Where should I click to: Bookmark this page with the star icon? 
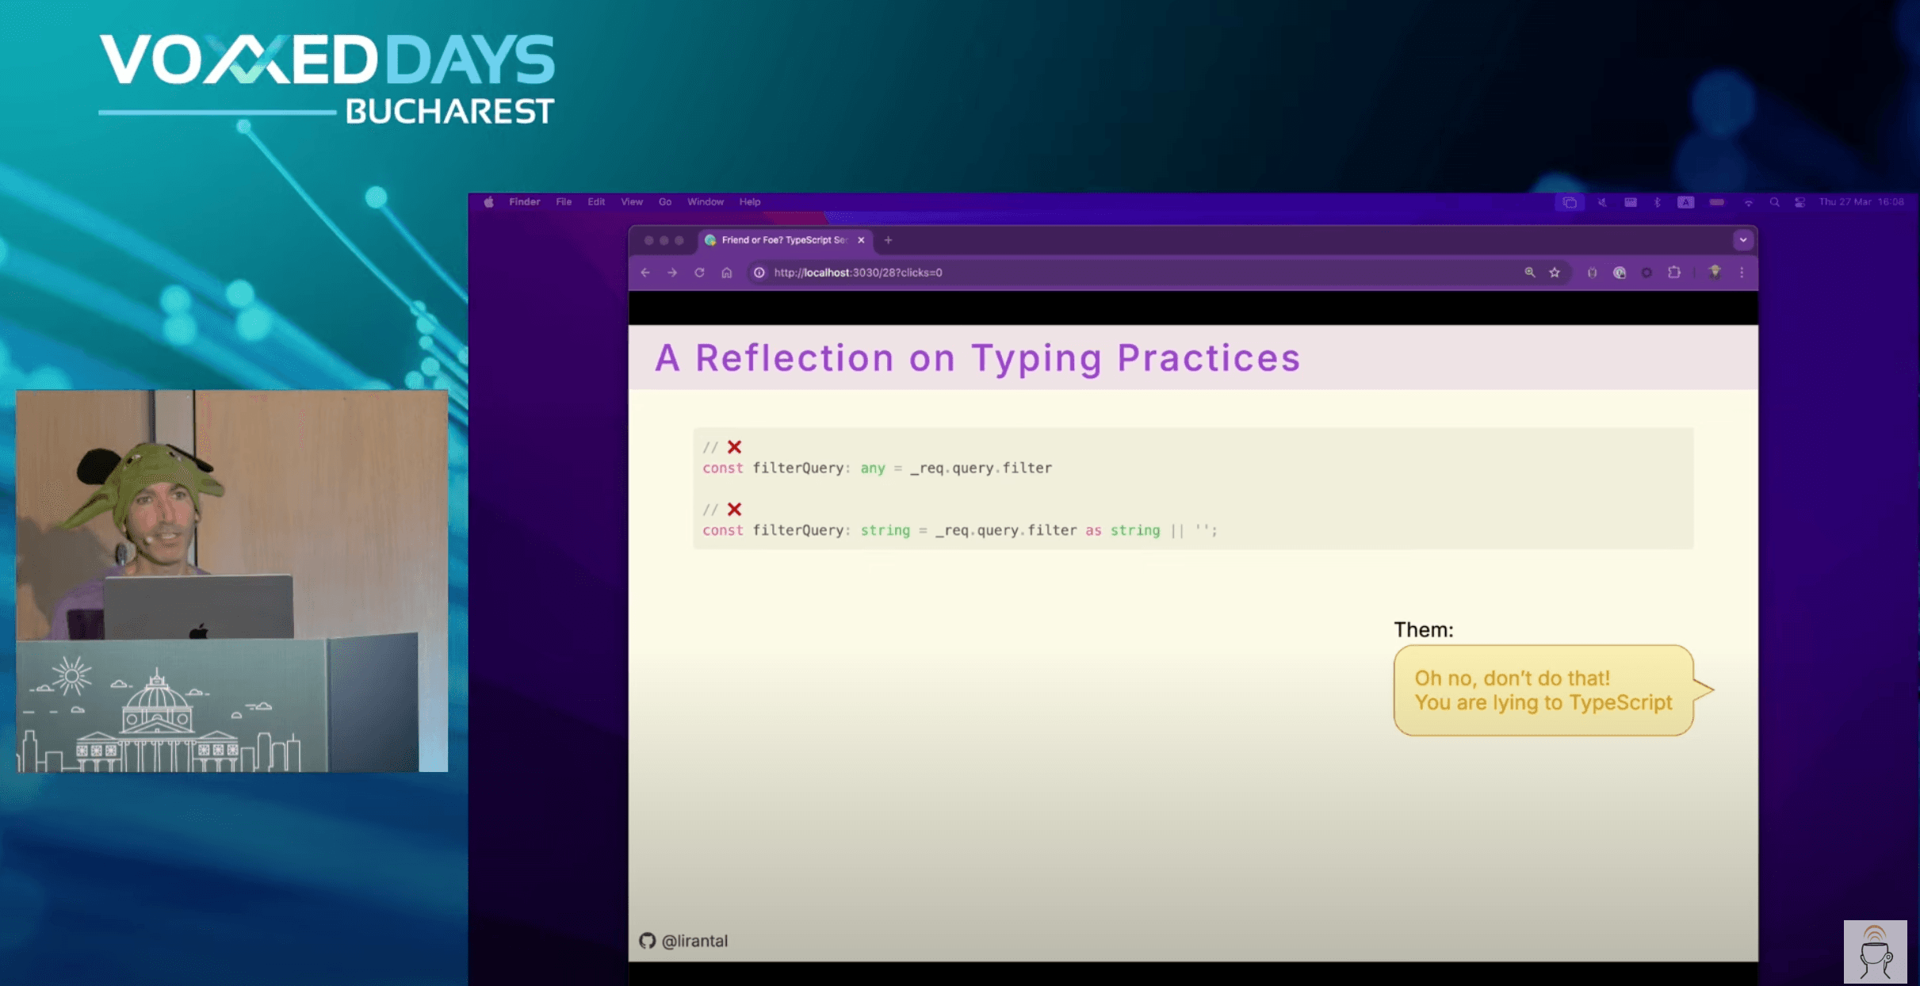pyautogui.click(x=1555, y=273)
